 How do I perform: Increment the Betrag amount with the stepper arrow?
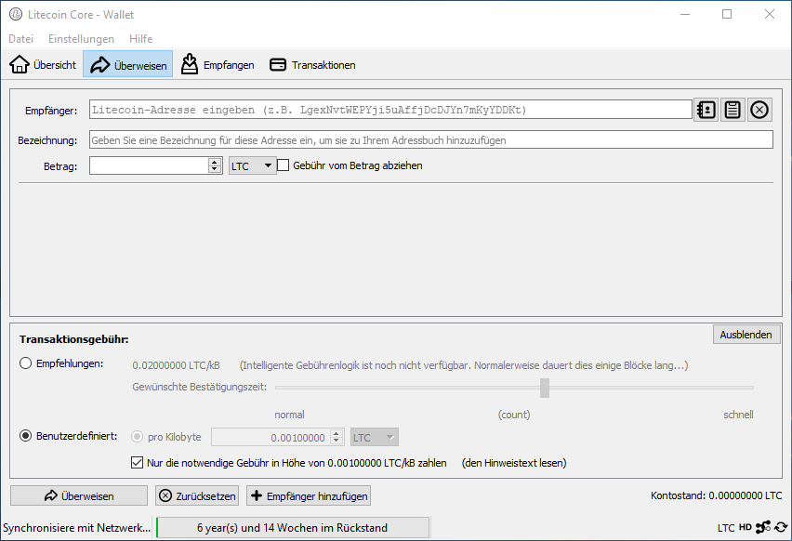pos(215,162)
